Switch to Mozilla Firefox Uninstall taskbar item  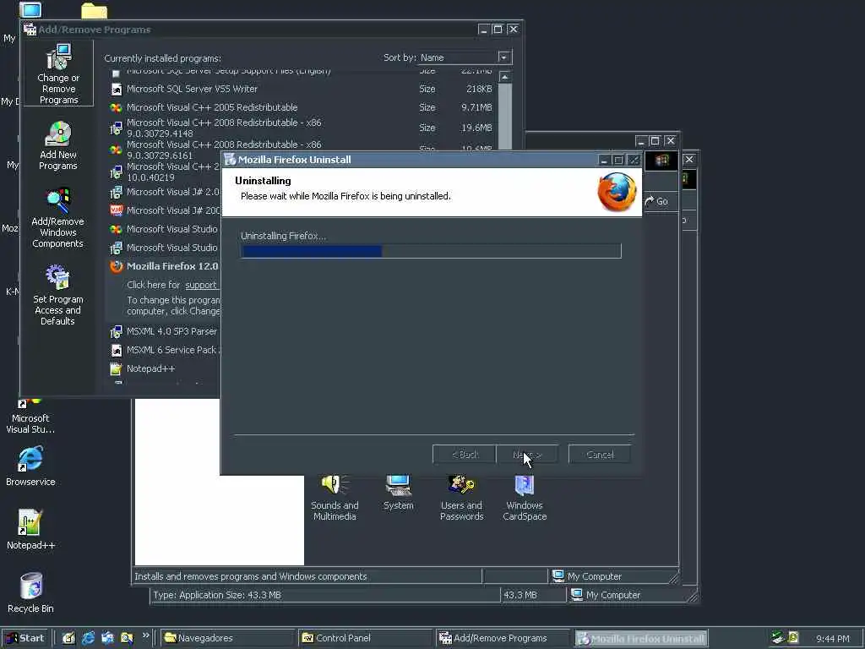point(641,639)
